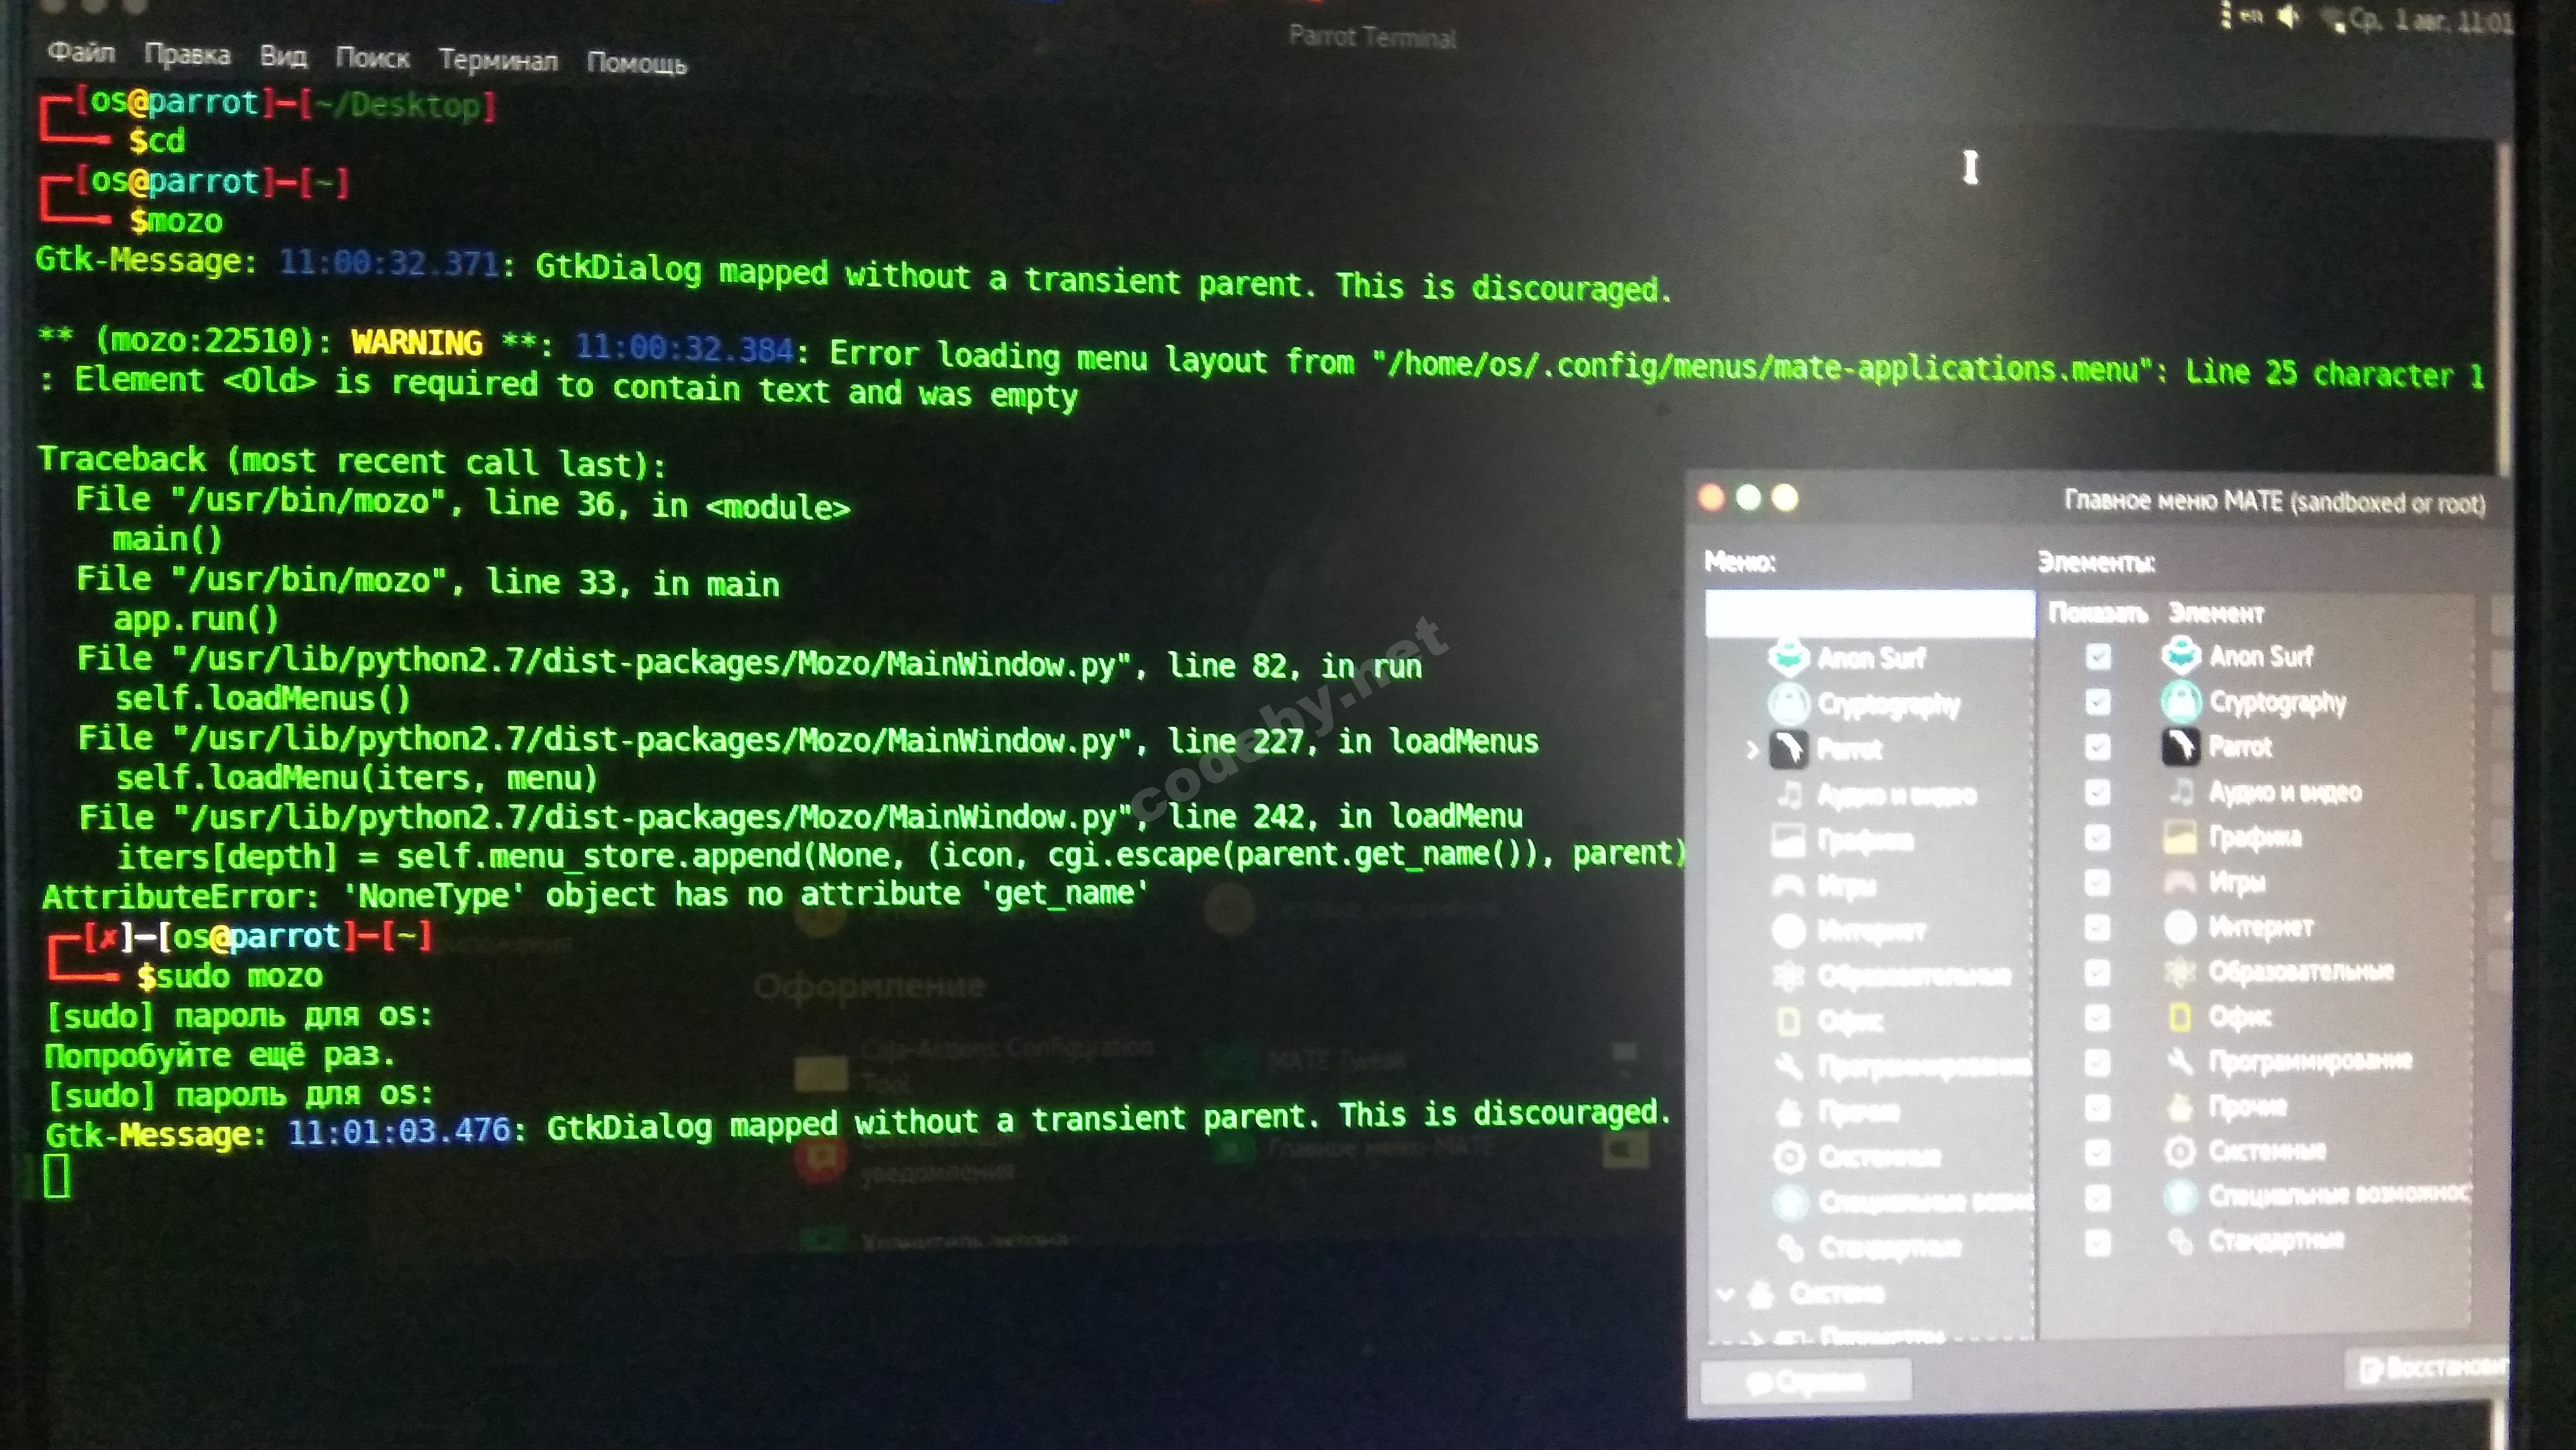Screen dimensions: 2576x1450
Task: Select Cryptography lock icon in Элементы list
Action: [x=2181, y=701]
